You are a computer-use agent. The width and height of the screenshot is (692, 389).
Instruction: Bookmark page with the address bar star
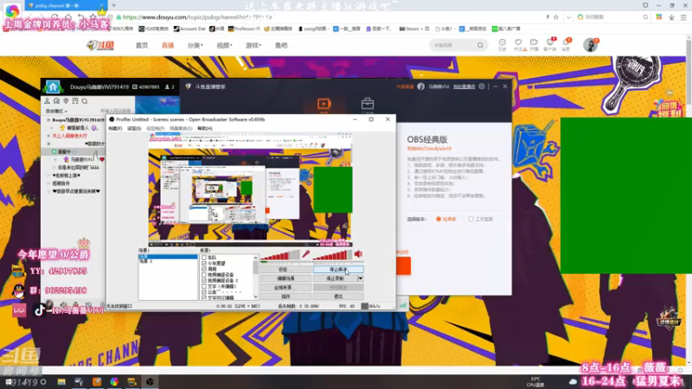(x=556, y=17)
